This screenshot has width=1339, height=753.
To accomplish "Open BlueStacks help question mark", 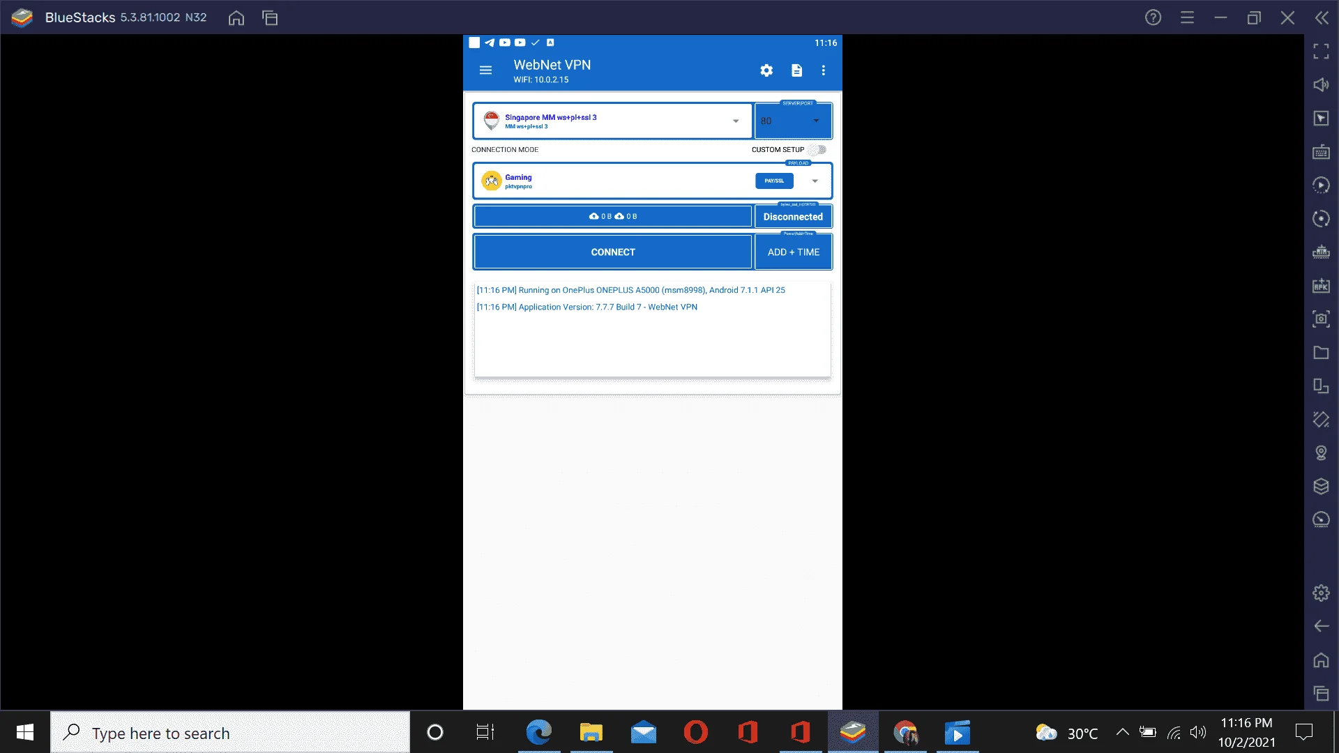I will pos(1153,17).
